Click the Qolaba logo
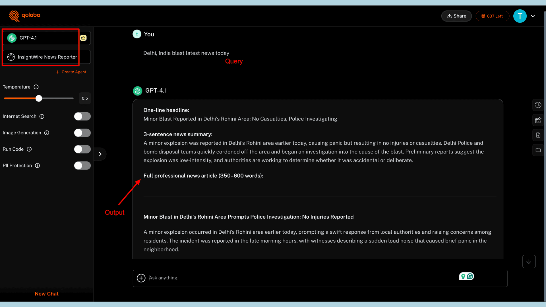The width and height of the screenshot is (546, 307). tap(24, 16)
